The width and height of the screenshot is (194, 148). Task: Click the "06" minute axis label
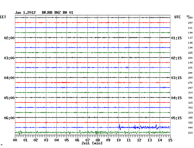coord(77,140)
